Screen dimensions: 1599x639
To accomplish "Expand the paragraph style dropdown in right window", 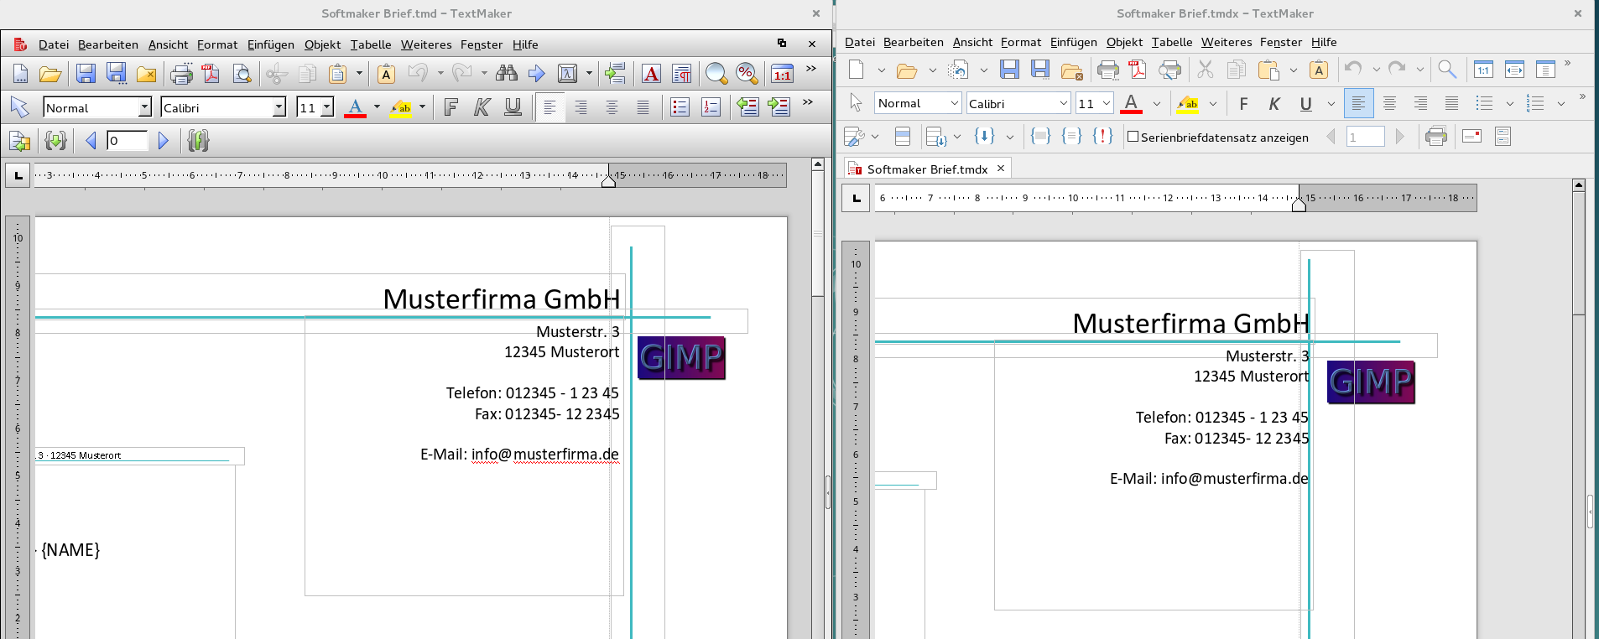I will (x=954, y=103).
